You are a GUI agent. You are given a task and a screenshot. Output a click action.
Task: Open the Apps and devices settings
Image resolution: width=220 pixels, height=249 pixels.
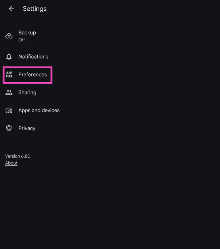click(110, 110)
